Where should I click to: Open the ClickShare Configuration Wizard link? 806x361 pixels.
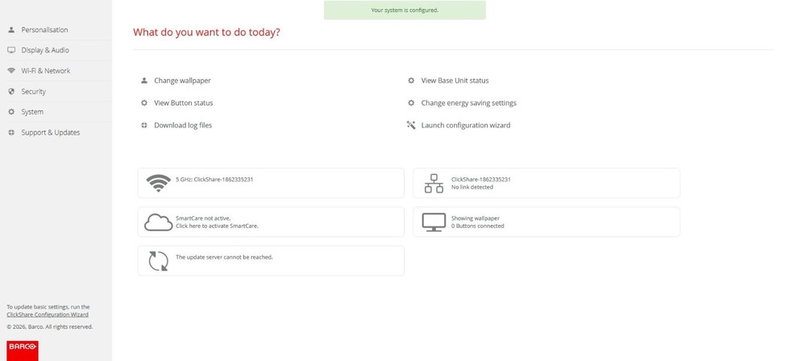[x=48, y=315]
